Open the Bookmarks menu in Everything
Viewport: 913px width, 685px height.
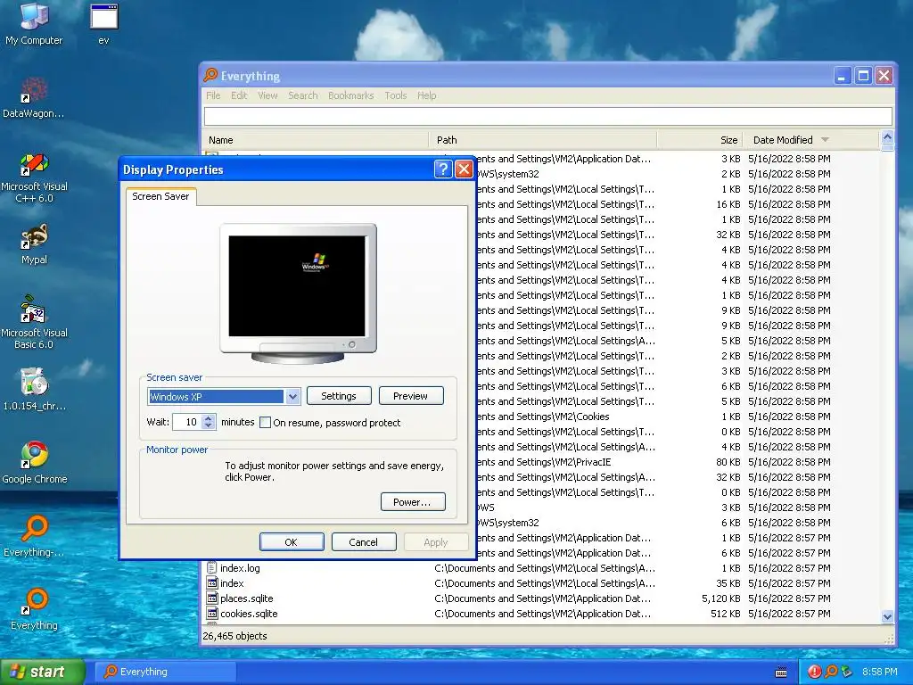coord(350,95)
